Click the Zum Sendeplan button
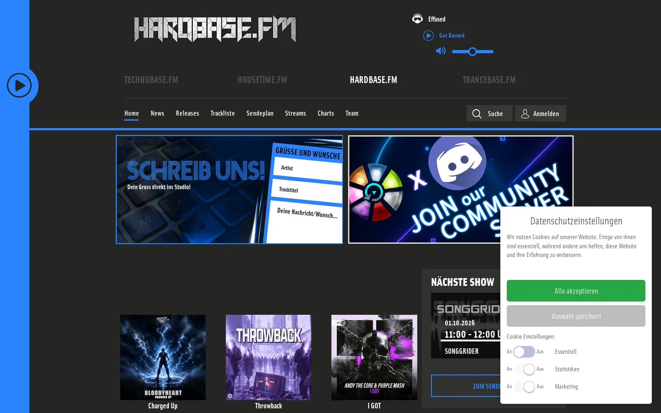 coord(465,386)
